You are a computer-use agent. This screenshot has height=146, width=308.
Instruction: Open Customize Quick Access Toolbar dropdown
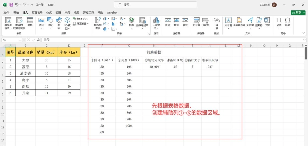click(32, 5)
